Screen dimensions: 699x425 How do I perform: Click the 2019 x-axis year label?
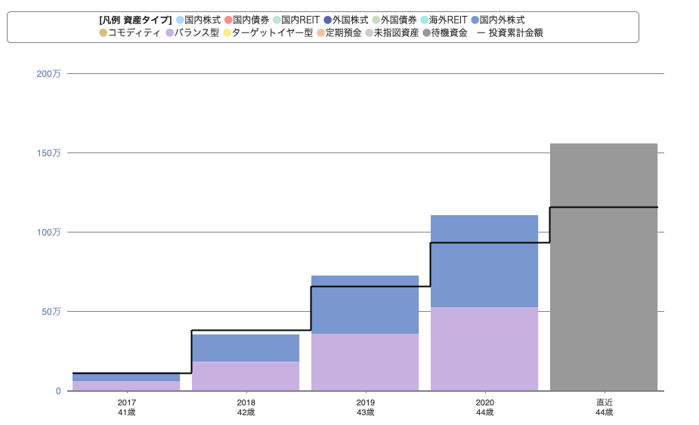[x=366, y=402]
